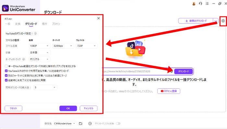Image resolution: width=227 pixels, height=129 pixels.
Task: Click the download folder illustration
Action: (x=135, y=49)
